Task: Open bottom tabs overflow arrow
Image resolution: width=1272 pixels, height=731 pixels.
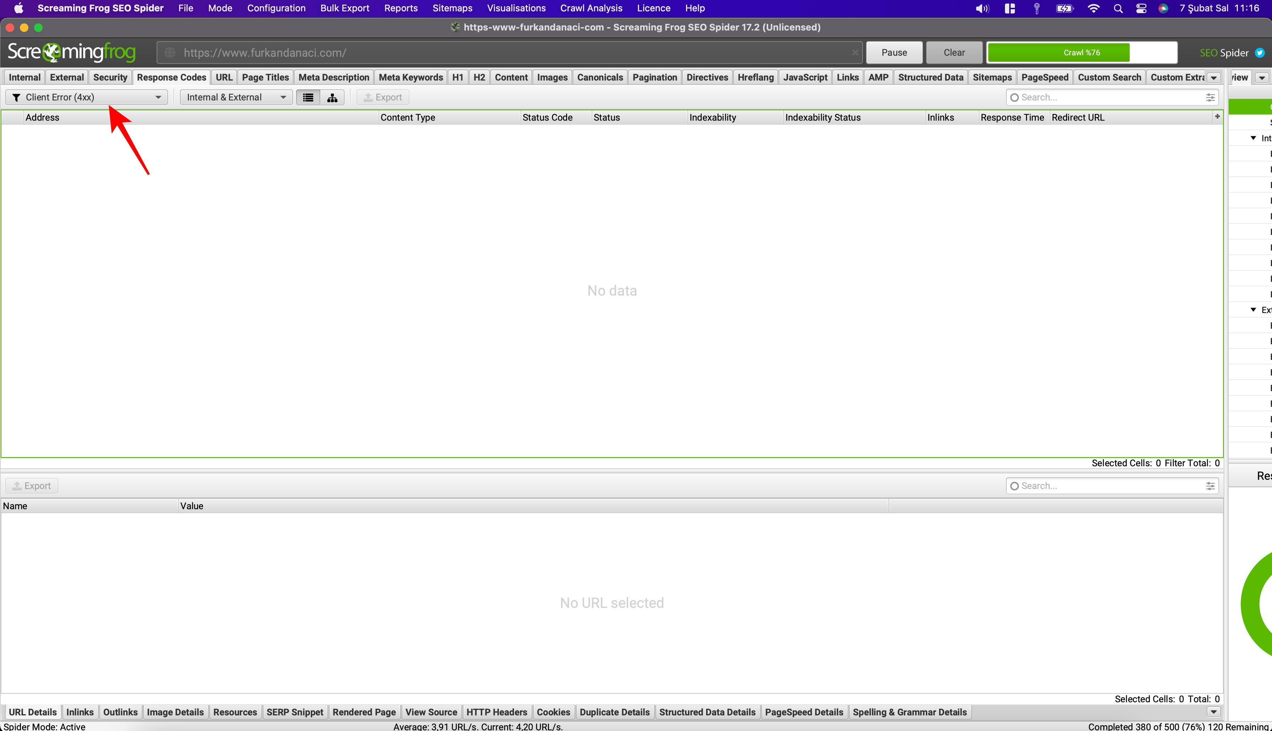Action: [x=1214, y=712]
